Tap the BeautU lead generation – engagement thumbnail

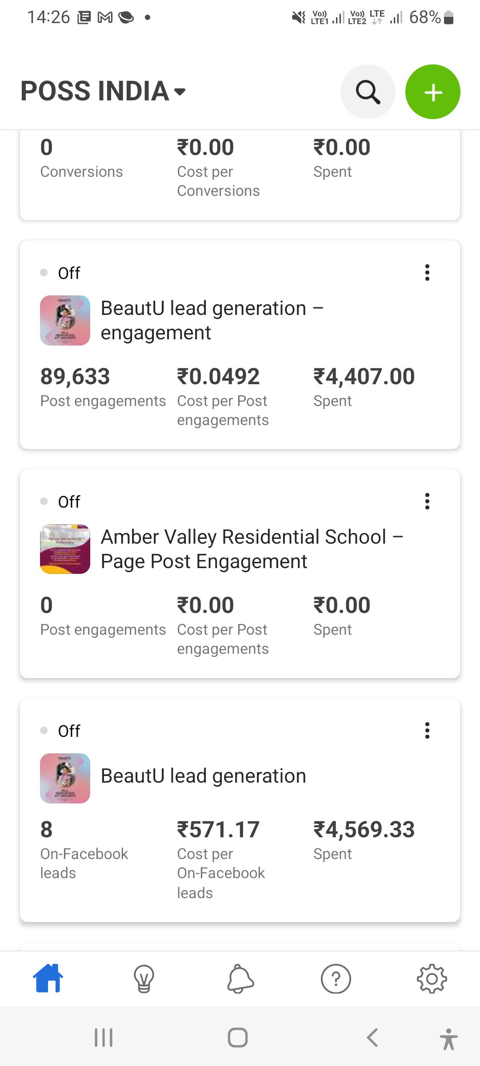[x=65, y=320]
